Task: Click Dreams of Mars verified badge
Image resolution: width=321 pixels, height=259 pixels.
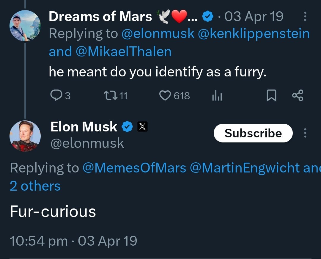Action: (x=208, y=17)
